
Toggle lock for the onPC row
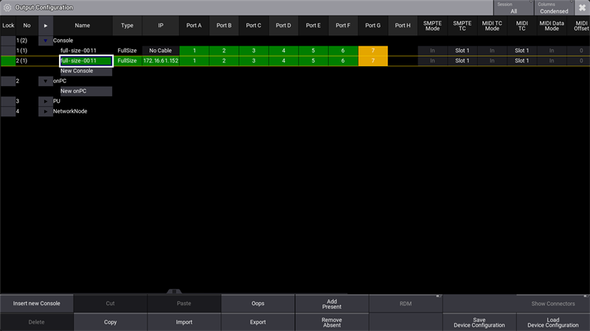pyautogui.click(x=7, y=81)
